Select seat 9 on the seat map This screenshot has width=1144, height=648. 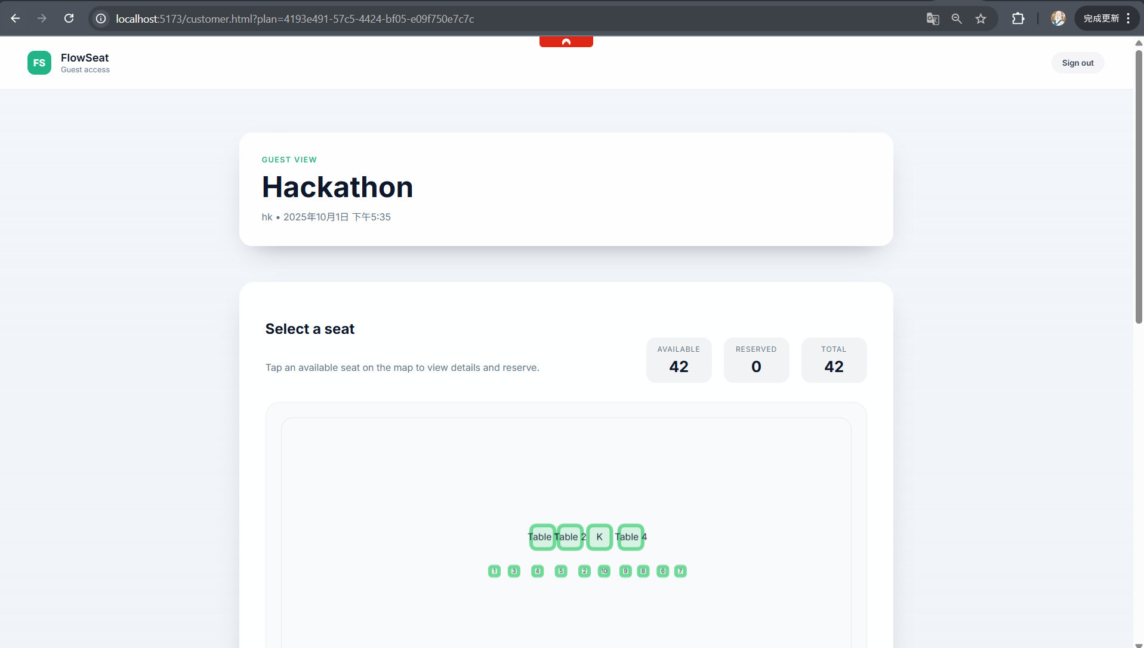tap(625, 571)
